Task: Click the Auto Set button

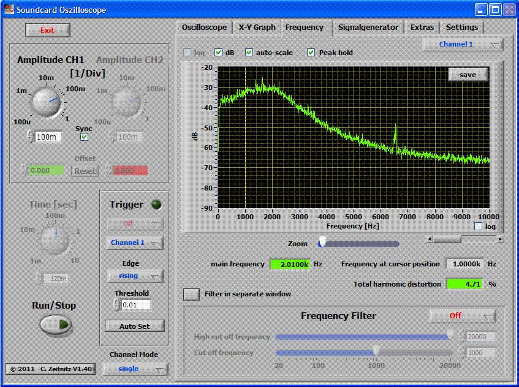Action: [x=134, y=326]
